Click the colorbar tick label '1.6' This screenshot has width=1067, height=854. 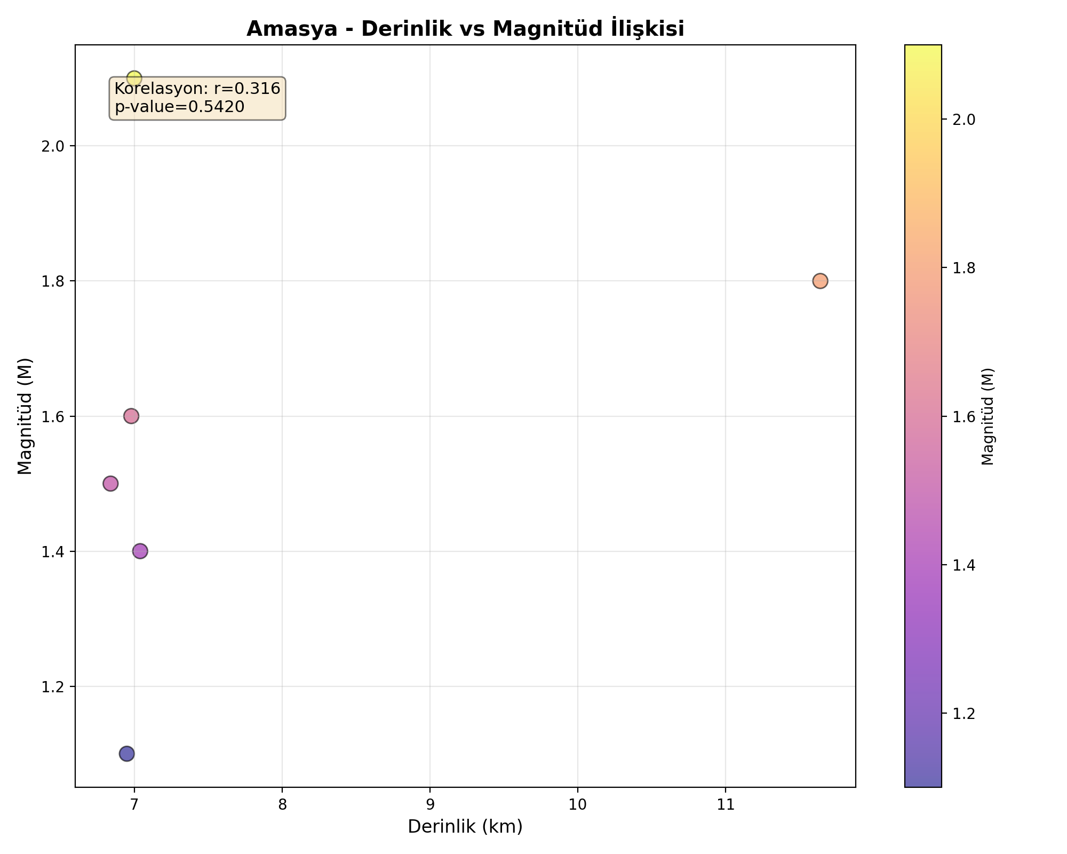[x=964, y=416]
